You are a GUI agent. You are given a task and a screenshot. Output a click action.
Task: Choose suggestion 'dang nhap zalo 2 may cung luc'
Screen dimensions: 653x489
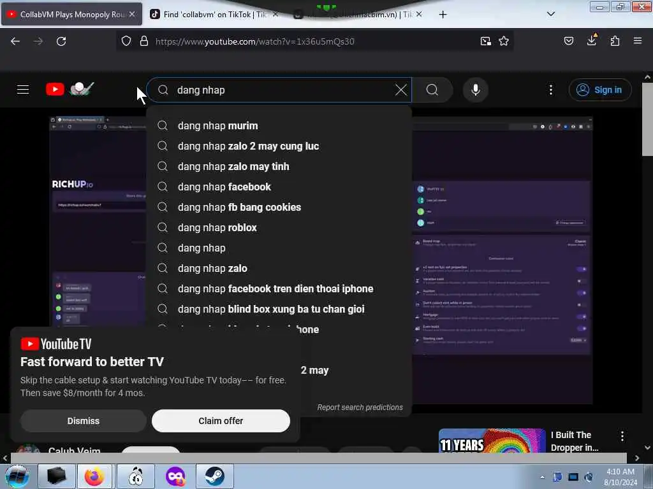pyautogui.click(x=279, y=146)
